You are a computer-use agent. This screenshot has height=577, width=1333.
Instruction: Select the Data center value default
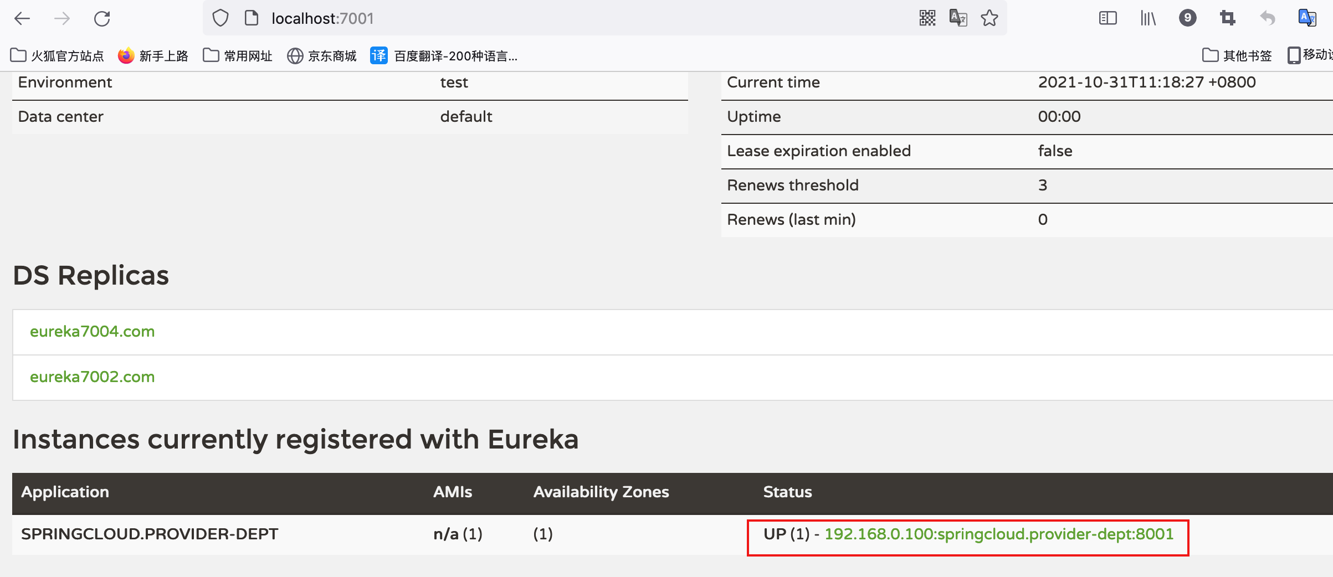tap(466, 117)
